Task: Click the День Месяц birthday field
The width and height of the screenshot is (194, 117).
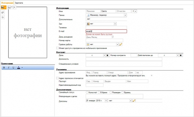Action: pyautogui.click(x=99, y=37)
